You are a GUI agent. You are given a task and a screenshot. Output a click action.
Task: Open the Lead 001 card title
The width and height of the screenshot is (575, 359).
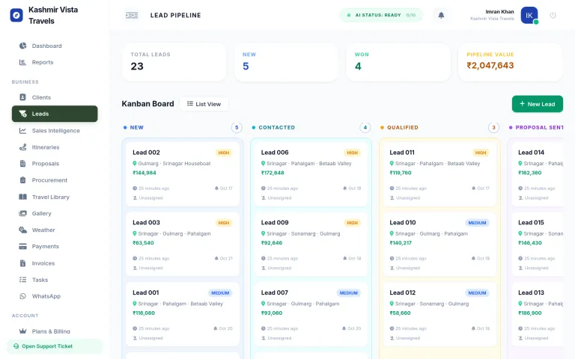tap(145, 292)
